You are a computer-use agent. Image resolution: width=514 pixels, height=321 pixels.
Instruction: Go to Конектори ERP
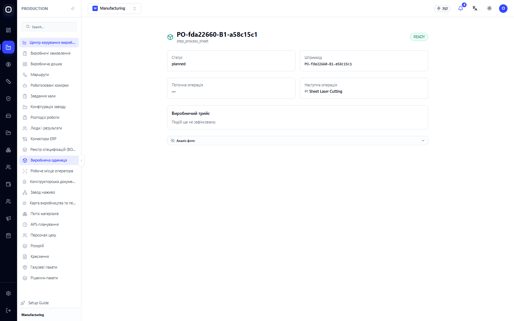pos(49,139)
